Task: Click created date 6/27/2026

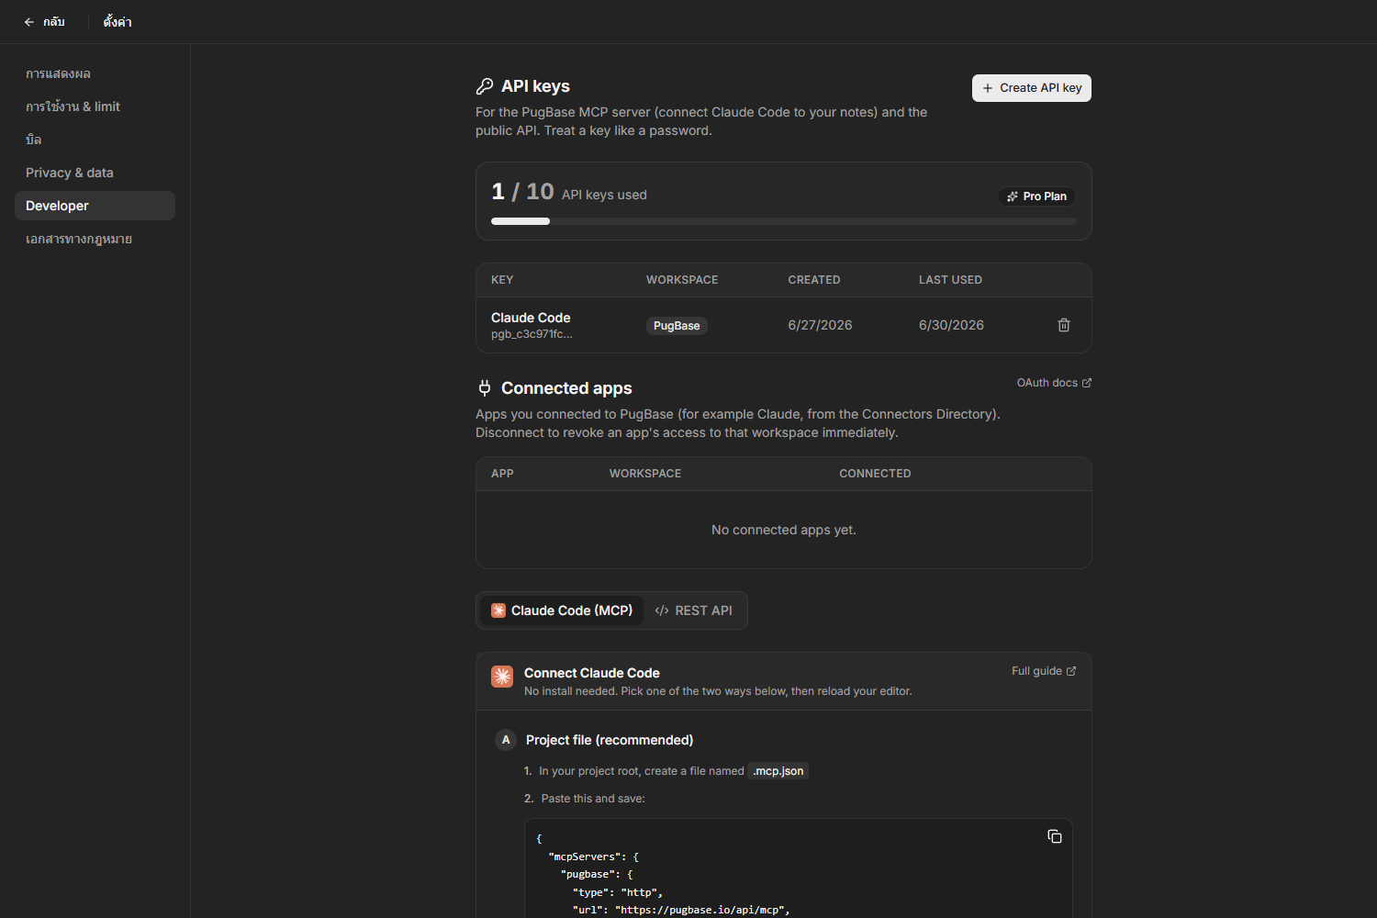Action: point(820,325)
